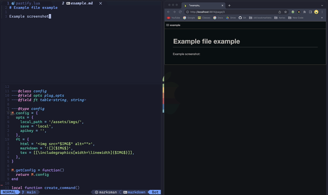Open the old bookmarklets folder
Image resolution: width=328 pixels, height=195 pixels.
point(260,18)
